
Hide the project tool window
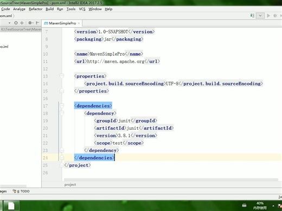[37, 23]
